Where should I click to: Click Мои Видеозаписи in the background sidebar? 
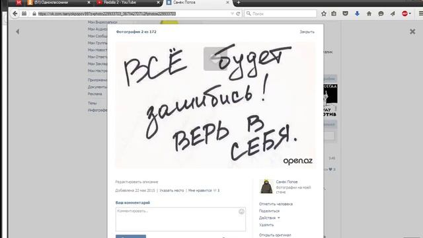coord(102,22)
